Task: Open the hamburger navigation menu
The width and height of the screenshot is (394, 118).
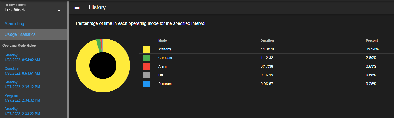Action: 77,7
